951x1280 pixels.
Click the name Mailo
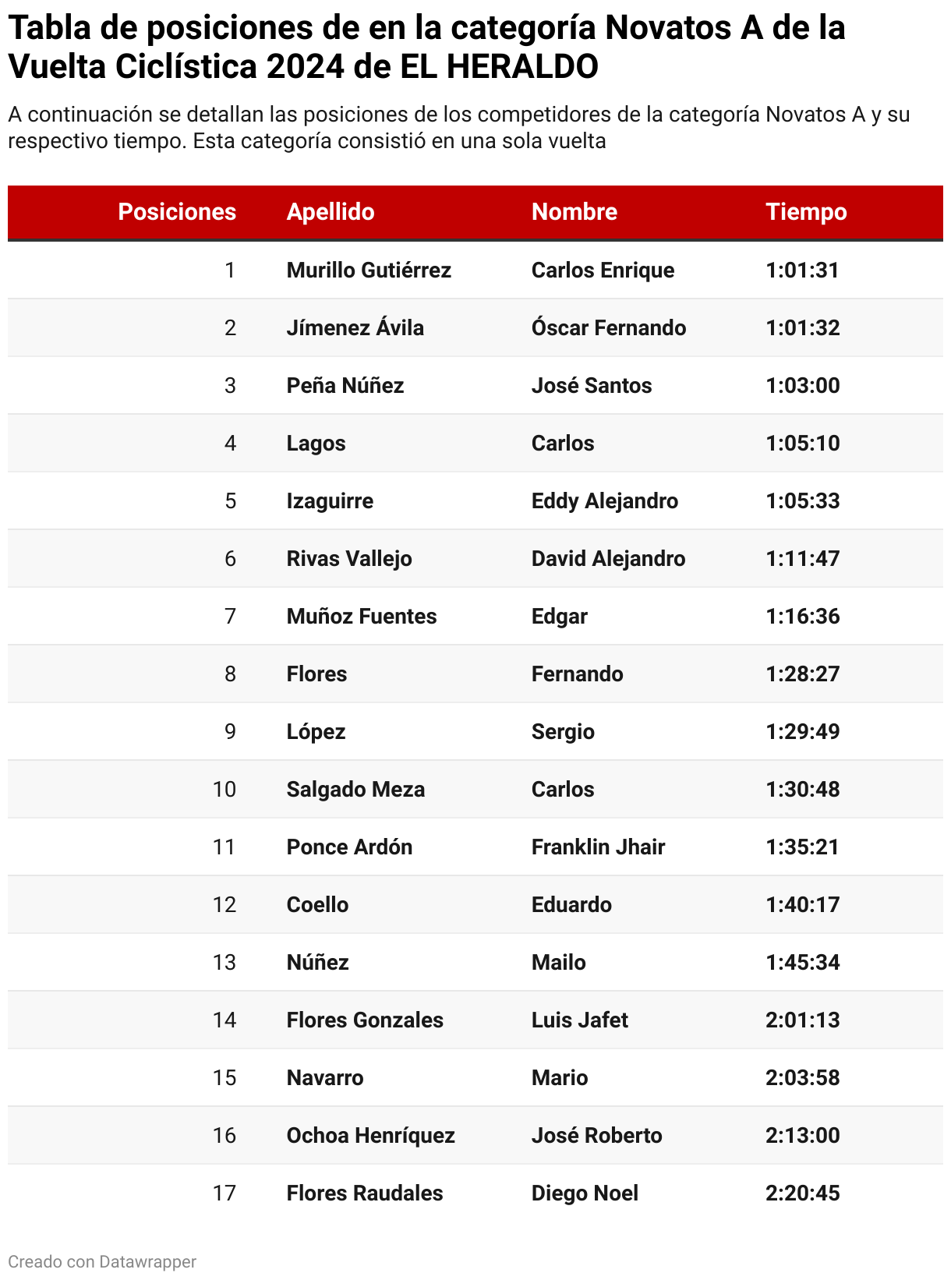click(558, 963)
